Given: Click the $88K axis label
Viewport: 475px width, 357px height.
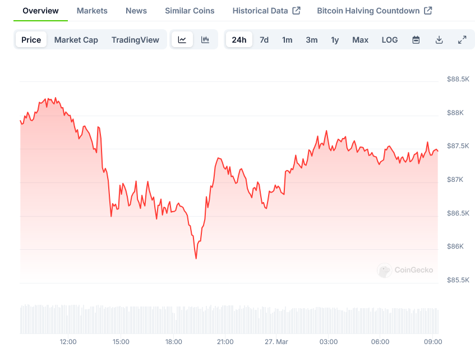Looking at the screenshot, I should pyautogui.click(x=455, y=113).
